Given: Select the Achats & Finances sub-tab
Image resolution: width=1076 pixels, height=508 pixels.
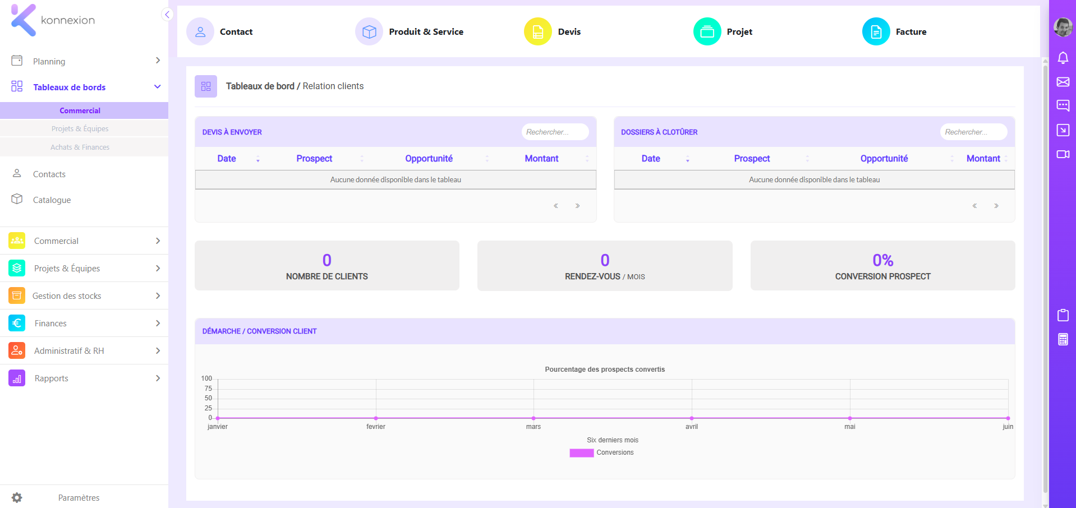Looking at the screenshot, I should (80, 147).
